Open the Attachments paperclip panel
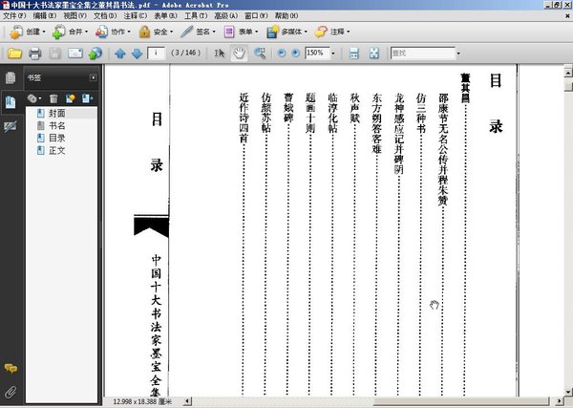 click(x=11, y=392)
